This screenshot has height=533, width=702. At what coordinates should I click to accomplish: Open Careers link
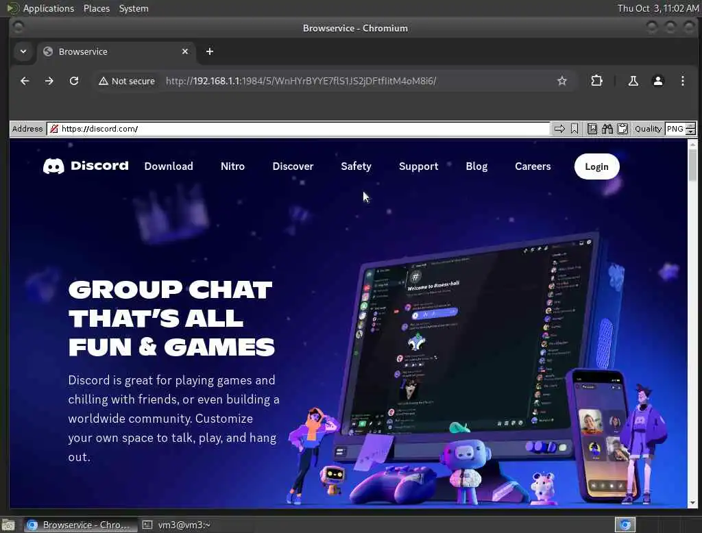[x=533, y=166]
